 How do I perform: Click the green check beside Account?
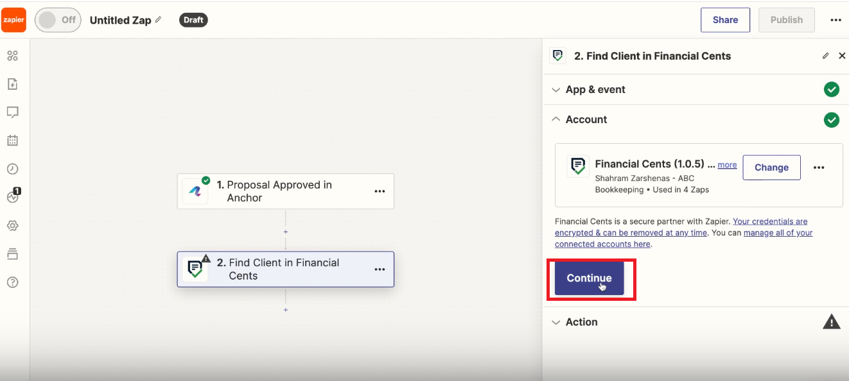(x=832, y=120)
